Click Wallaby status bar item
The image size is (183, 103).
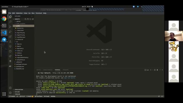coord(53,96)
